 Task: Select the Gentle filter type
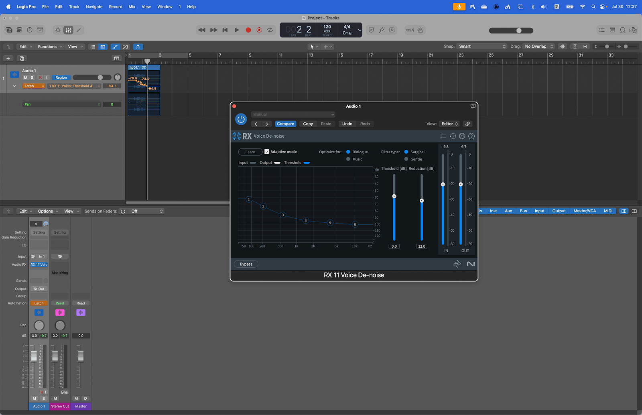(406, 159)
